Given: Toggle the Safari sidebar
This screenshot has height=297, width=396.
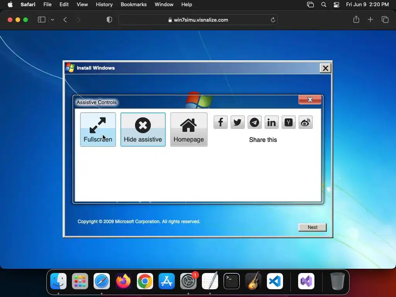Looking at the screenshot, I should 42,20.
